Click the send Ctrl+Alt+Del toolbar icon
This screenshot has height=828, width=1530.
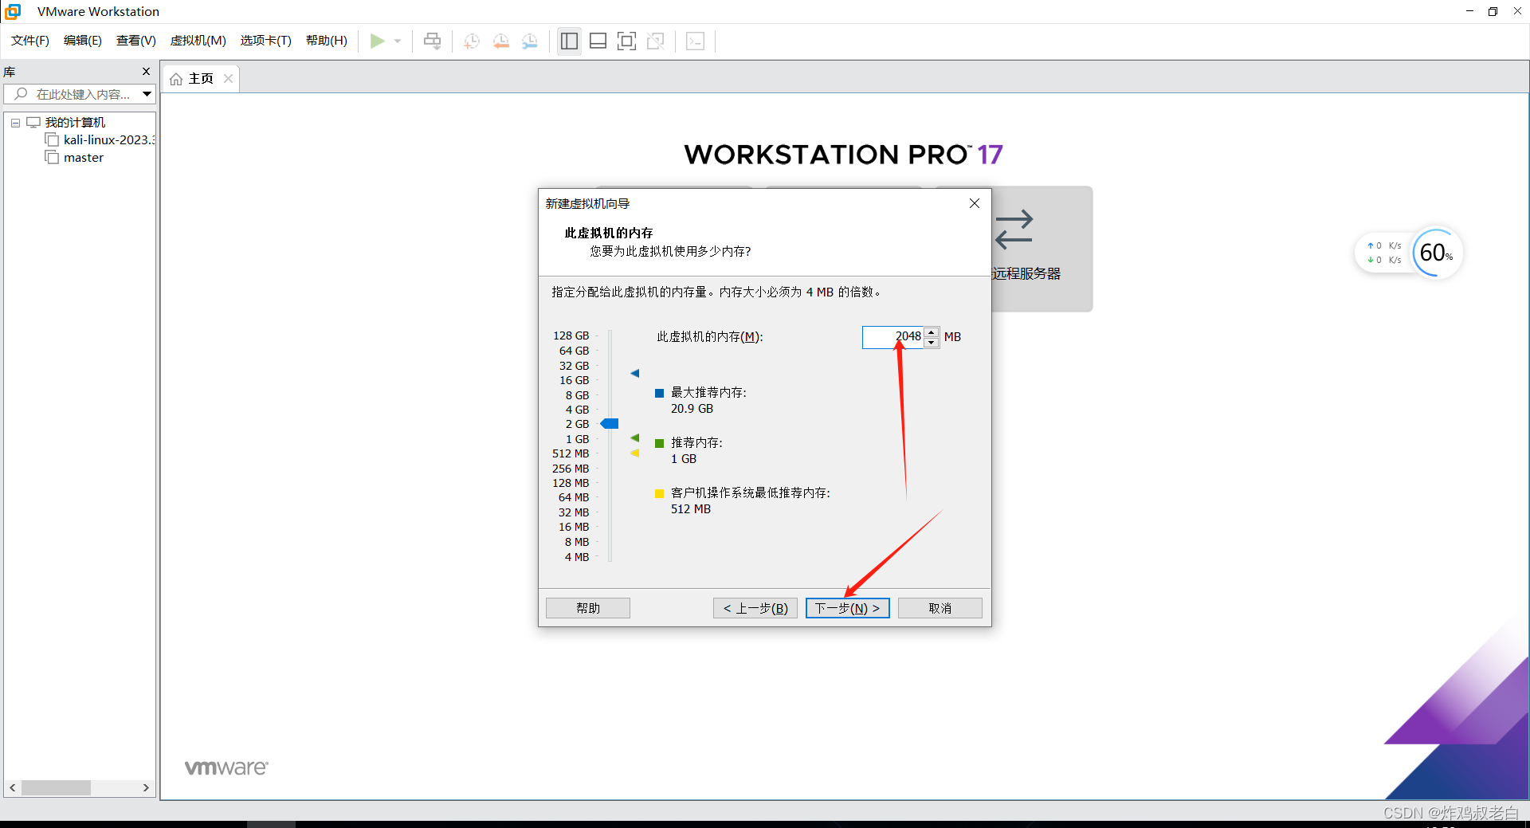(x=432, y=41)
